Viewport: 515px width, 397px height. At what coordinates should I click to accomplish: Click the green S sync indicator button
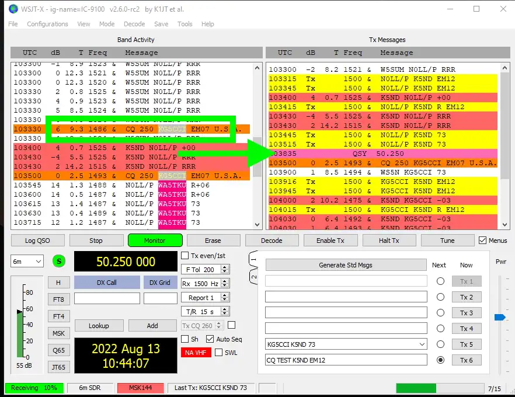tap(58, 261)
